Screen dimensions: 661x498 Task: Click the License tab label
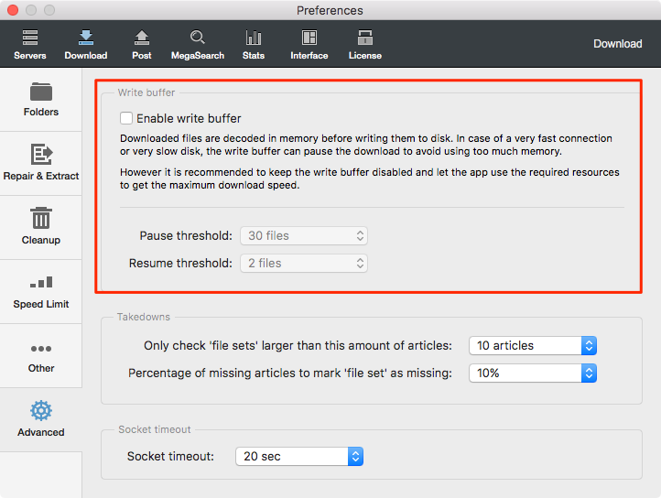[365, 56]
